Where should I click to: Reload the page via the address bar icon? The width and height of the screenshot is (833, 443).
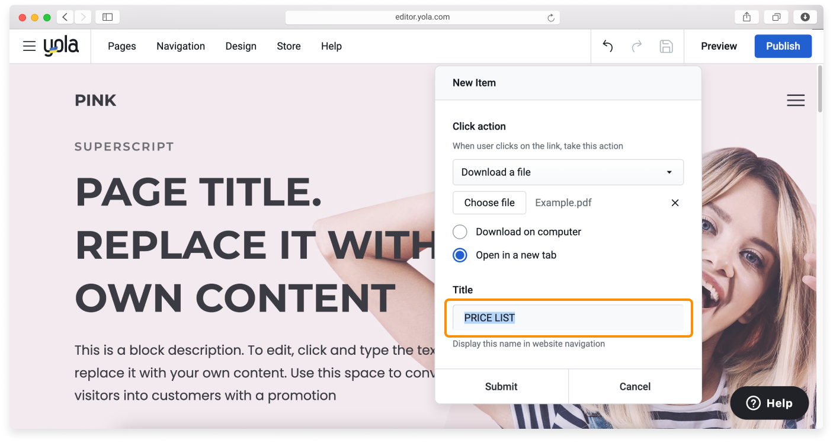[552, 17]
